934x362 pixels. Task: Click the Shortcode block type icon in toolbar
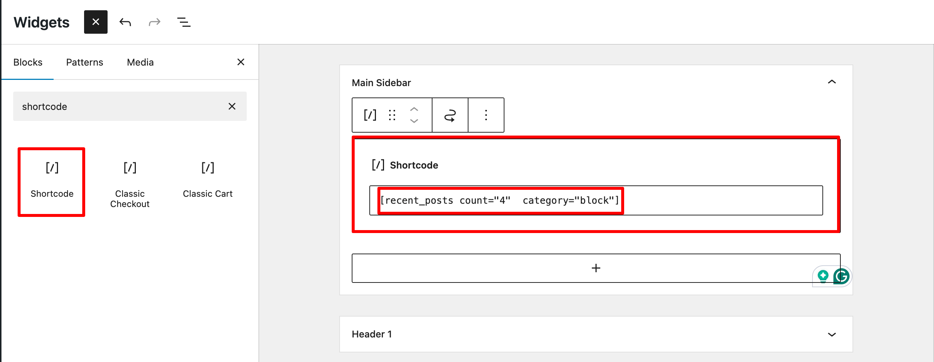pos(370,115)
